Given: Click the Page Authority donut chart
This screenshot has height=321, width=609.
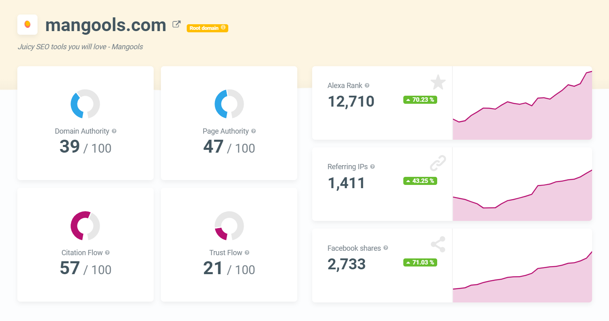Looking at the screenshot, I should (x=229, y=104).
